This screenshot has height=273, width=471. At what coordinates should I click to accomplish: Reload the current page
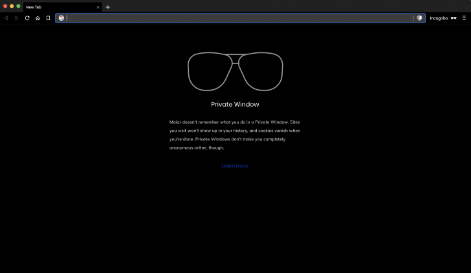pyautogui.click(x=27, y=18)
